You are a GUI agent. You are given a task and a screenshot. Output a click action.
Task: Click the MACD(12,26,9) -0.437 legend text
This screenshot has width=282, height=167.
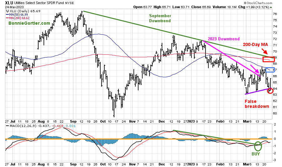point(29,126)
